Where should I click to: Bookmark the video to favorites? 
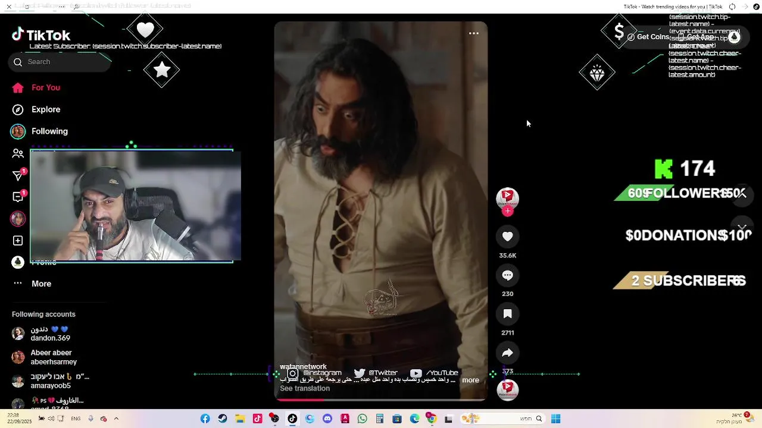508,314
